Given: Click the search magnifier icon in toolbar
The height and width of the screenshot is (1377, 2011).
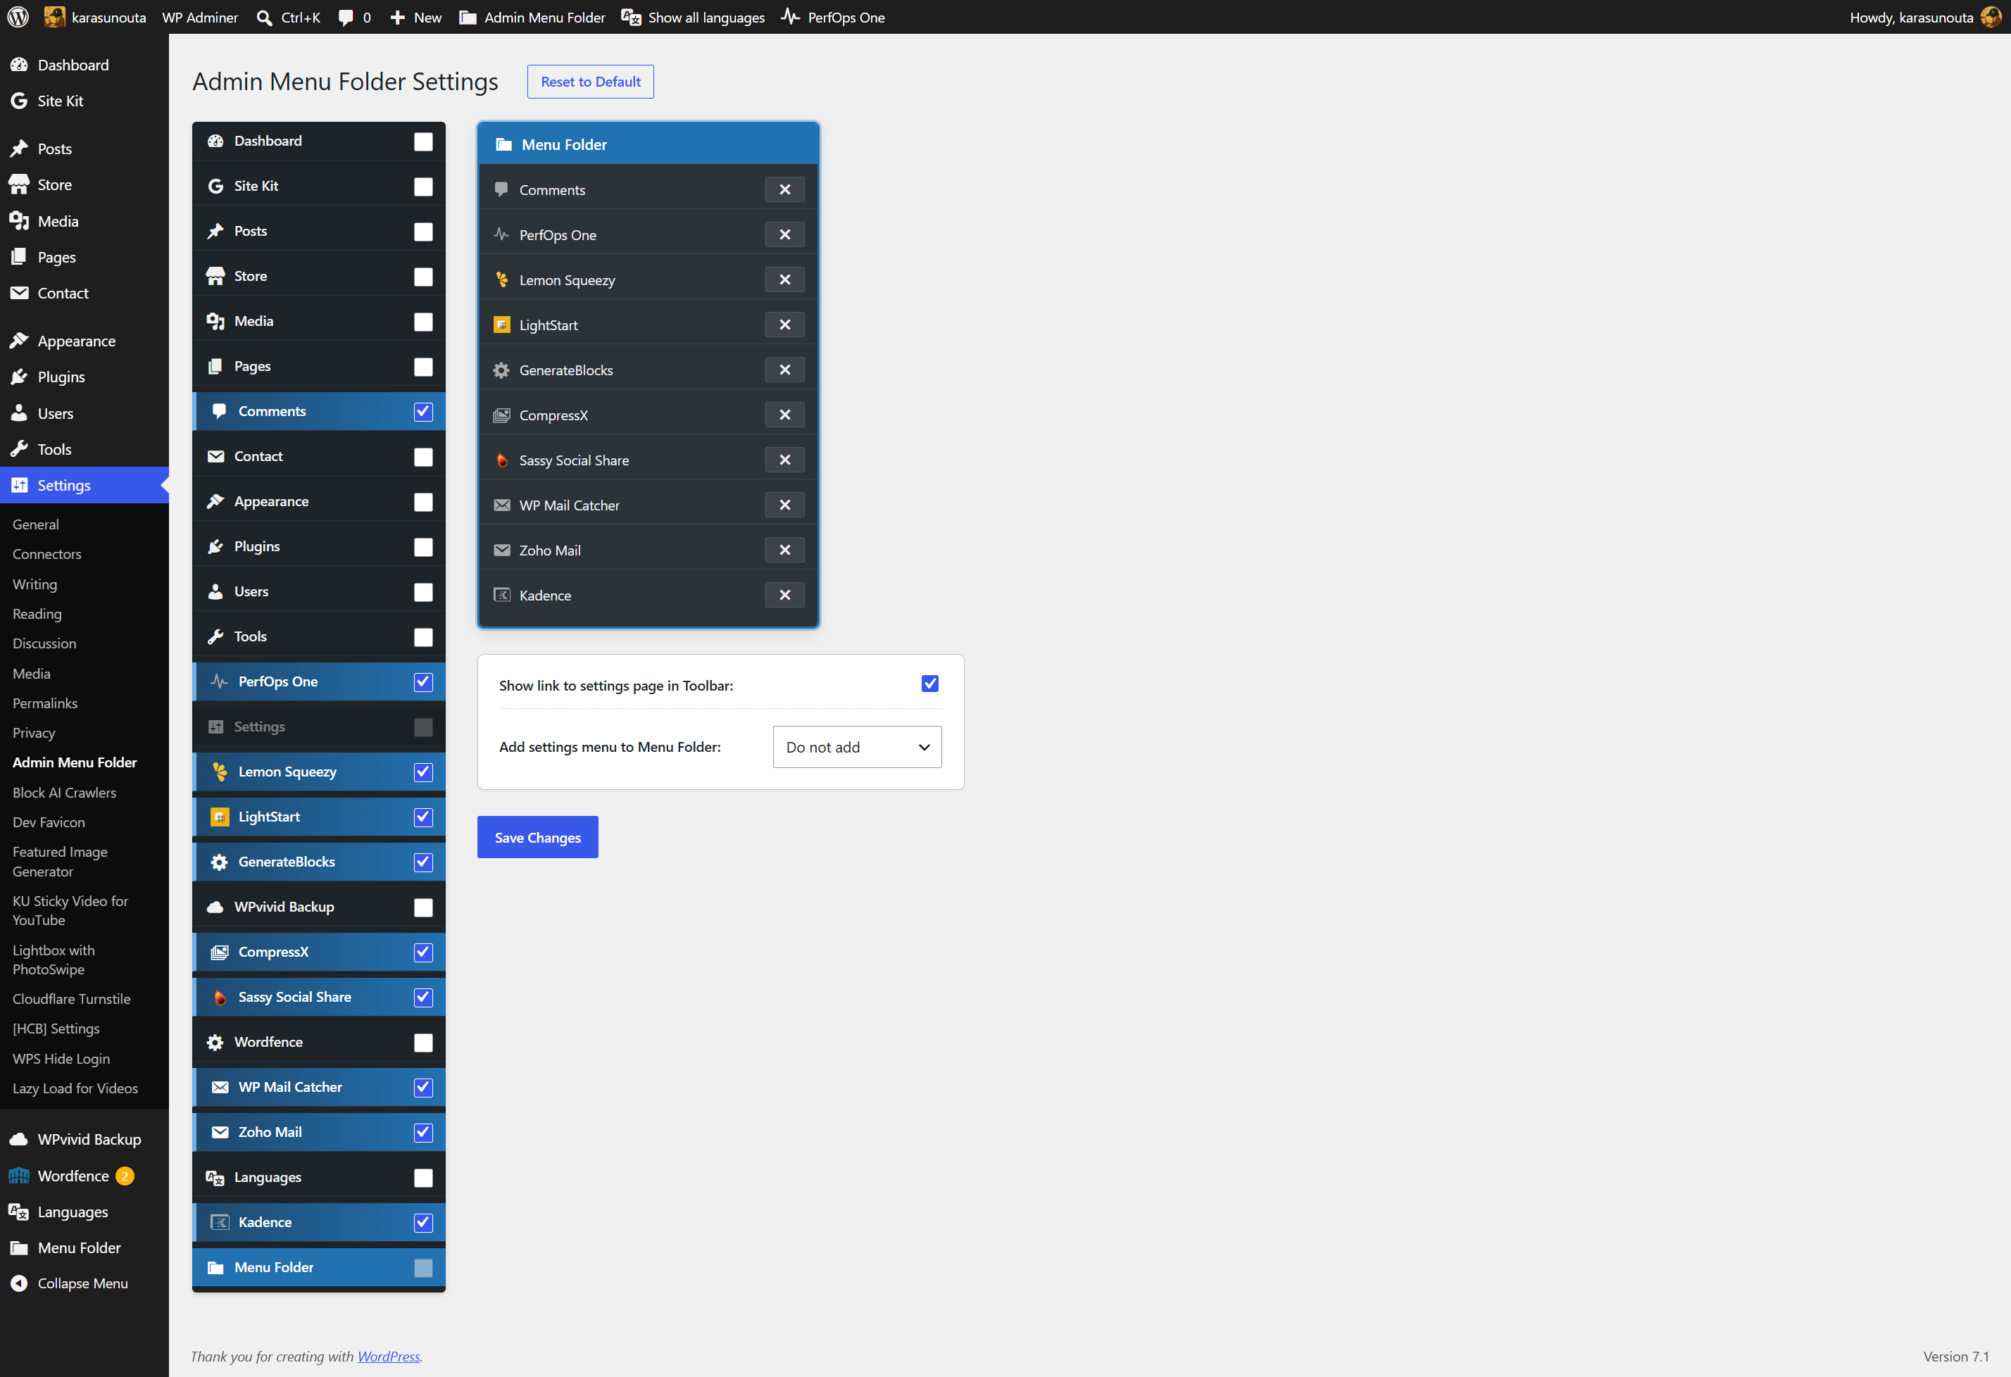Looking at the screenshot, I should 264,18.
